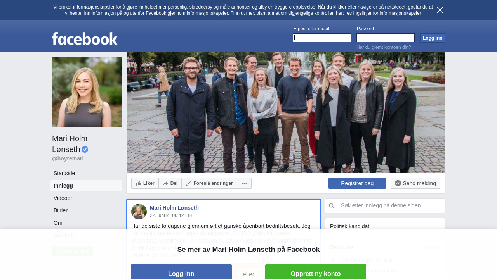The width and height of the screenshot is (497, 279).
Task: Click Foreslå endringer pencil button
Action: point(209,183)
